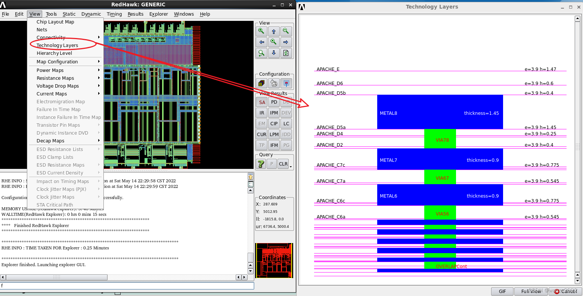The width and height of the screenshot is (583, 296).
Task: Open the color palette configuration icon
Action: (x=274, y=83)
